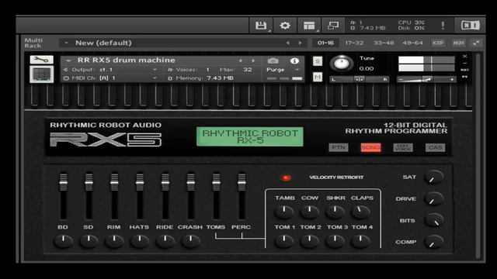Click the TAMB knob
This screenshot has width=497, height=279.
point(284,212)
